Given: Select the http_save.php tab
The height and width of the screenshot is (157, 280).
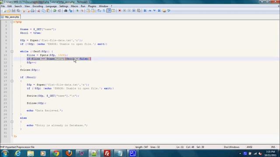Looking at the screenshot, I should click(10, 17).
